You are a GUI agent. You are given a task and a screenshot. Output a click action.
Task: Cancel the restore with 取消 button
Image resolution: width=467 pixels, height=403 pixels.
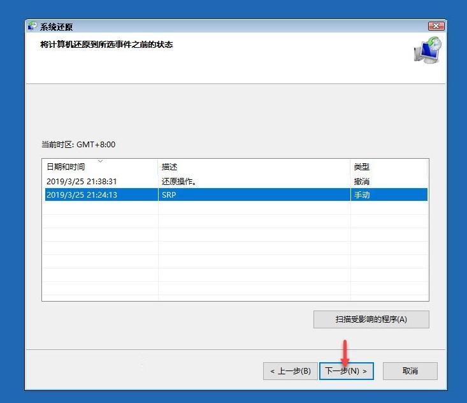pyautogui.click(x=410, y=371)
